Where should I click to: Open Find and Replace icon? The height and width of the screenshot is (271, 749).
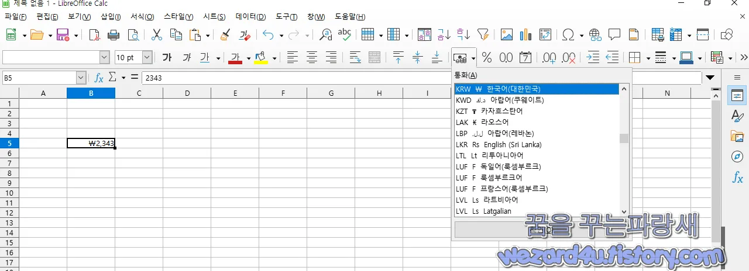tap(326, 35)
